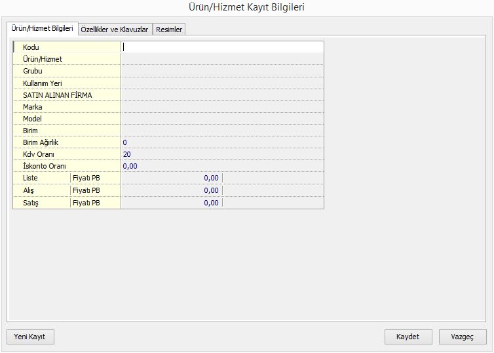The width and height of the screenshot is (494, 353).
Task: Select the Grubu value field
Action: coord(223,71)
